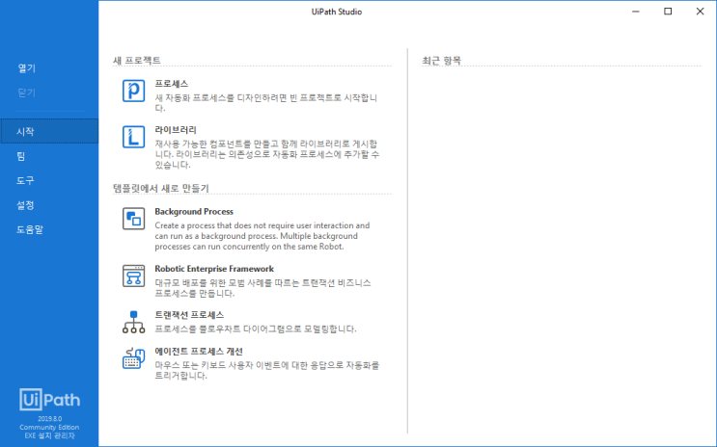Minimize the UiPath Studio window
The width and height of the screenshot is (717, 447).
click(636, 12)
